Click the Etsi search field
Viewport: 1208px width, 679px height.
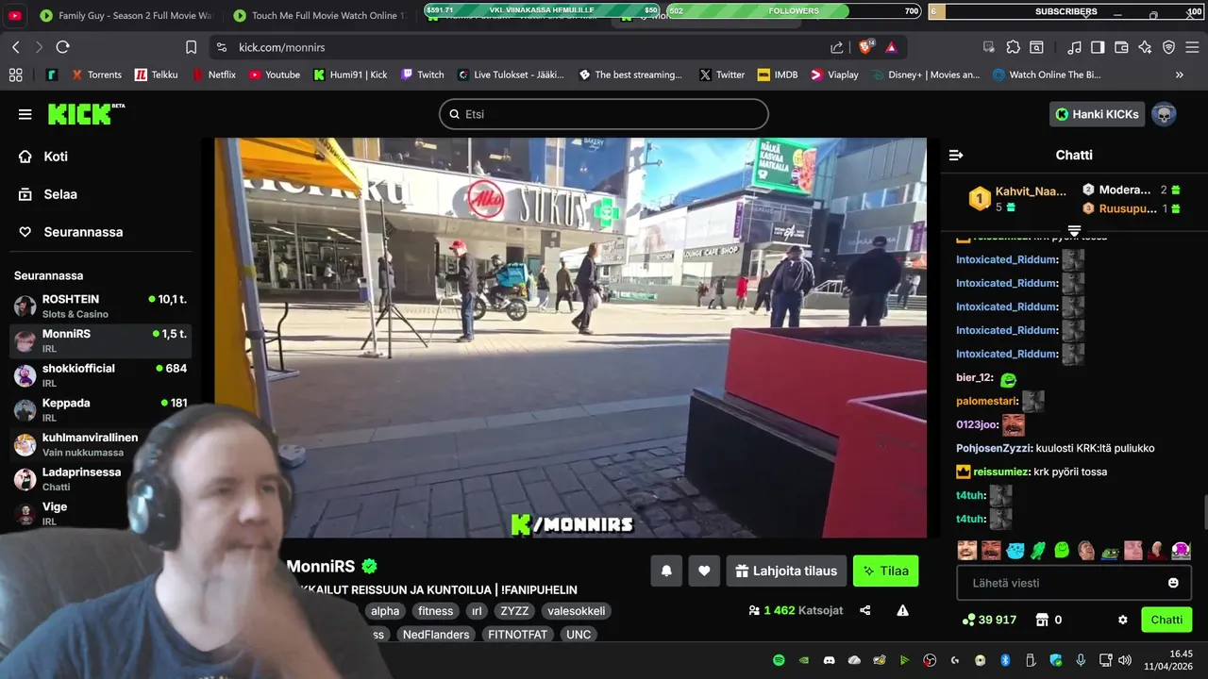point(604,114)
